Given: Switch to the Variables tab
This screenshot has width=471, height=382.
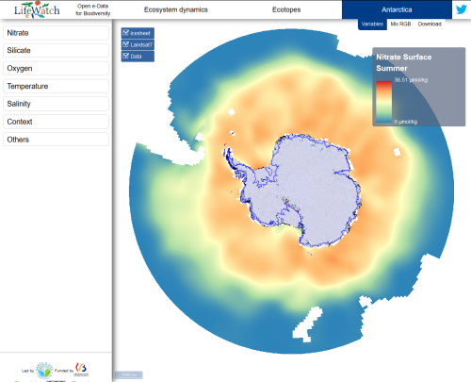Looking at the screenshot, I should pyautogui.click(x=372, y=25).
